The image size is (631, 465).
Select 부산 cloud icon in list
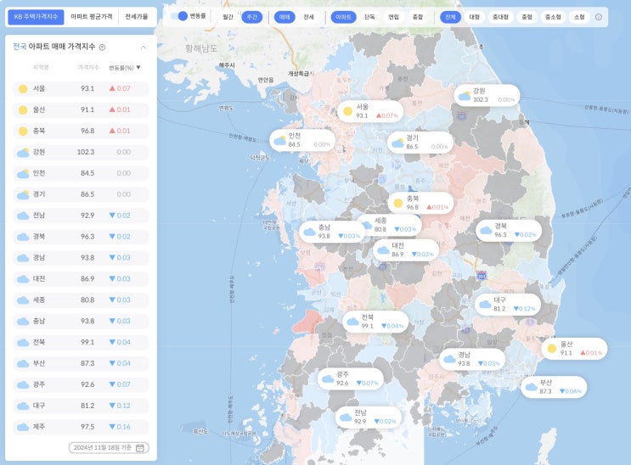(23, 364)
